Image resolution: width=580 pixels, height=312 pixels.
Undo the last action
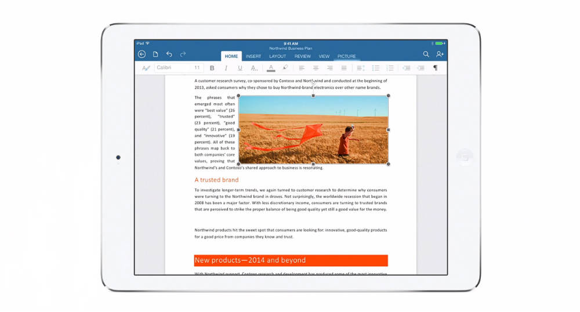tap(169, 55)
